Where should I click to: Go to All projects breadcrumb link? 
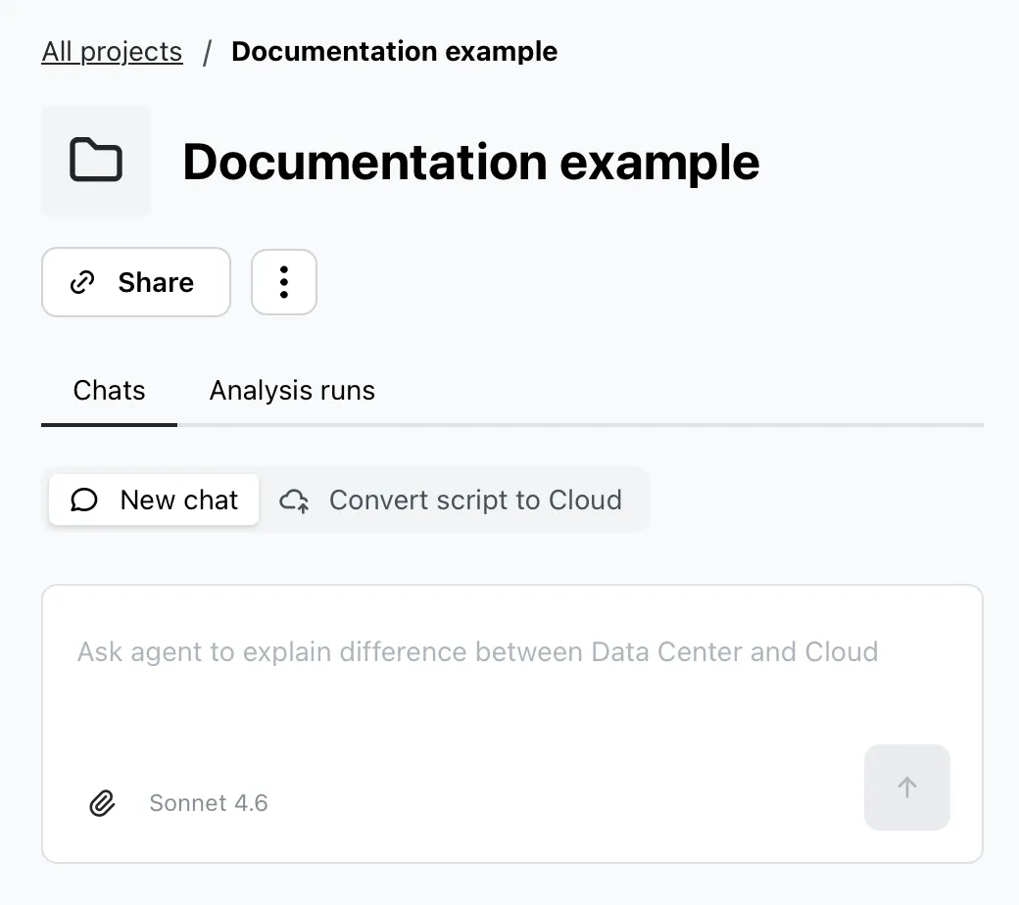point(112,51)
